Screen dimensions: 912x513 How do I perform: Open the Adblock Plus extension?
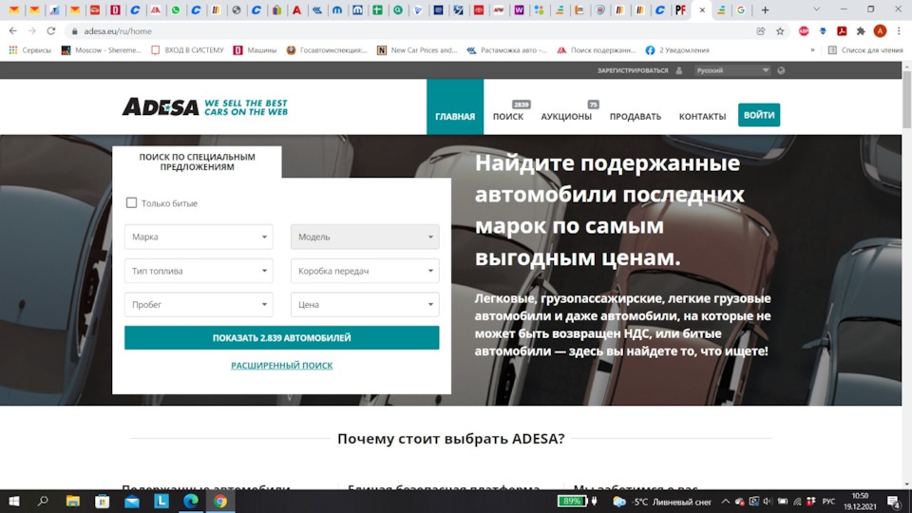(804, 30)
